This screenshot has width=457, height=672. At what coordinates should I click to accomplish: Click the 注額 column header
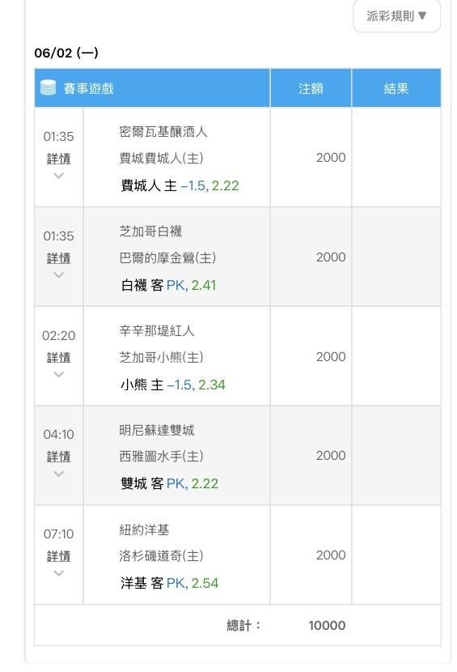pos(311,88)
